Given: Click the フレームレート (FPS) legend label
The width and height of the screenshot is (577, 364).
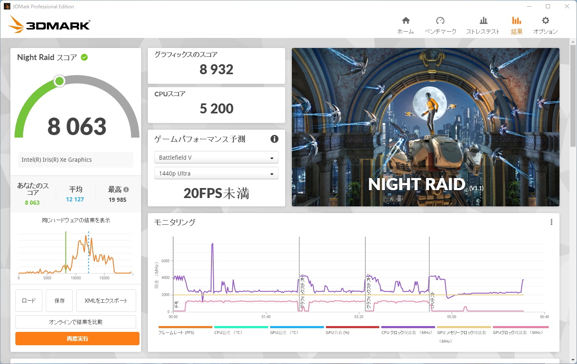Looking at the screenshot, I should click(x=176, y=333).
